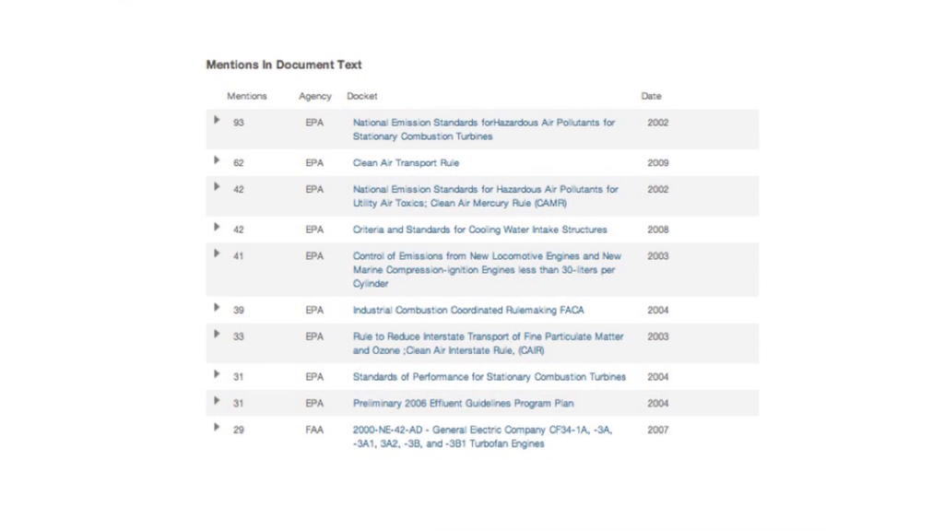Click the 2008 date cell

click(658, 230)
